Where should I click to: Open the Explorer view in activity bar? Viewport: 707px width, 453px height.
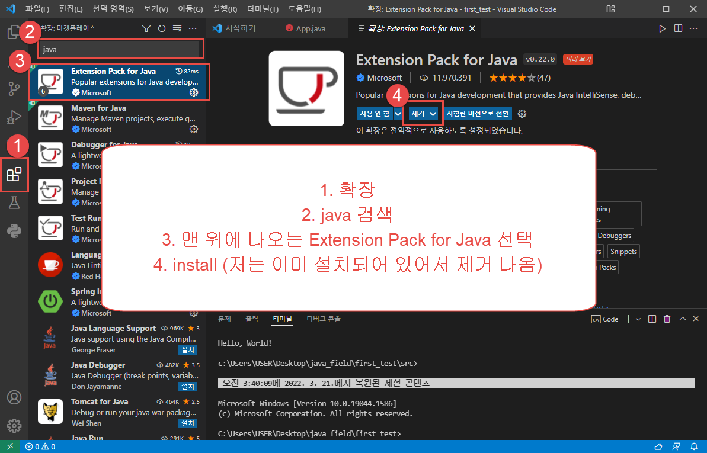[x=14, y=33]
